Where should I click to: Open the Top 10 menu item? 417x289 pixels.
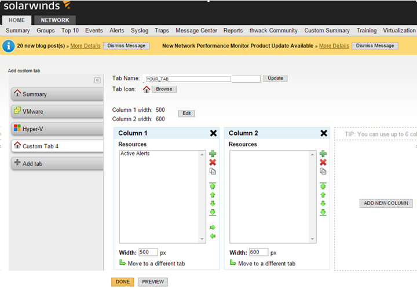coord(70,31)
